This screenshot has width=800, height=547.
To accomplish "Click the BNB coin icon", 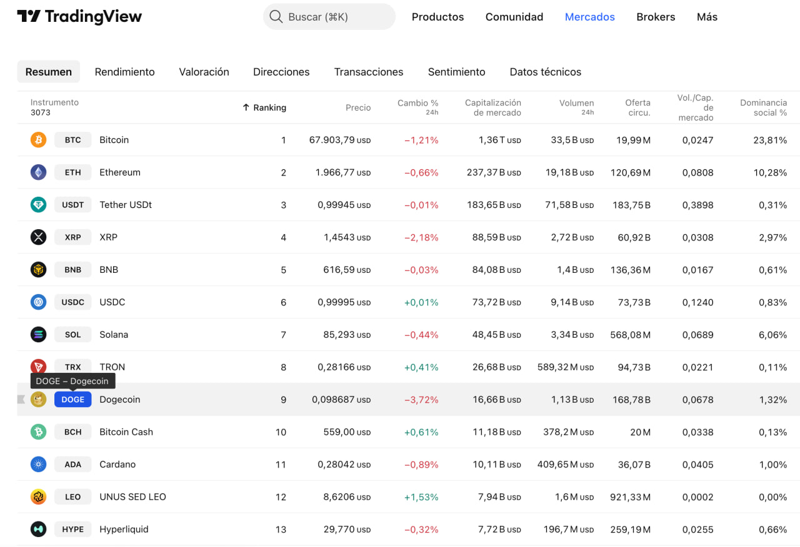I will (x=38, y=269).
